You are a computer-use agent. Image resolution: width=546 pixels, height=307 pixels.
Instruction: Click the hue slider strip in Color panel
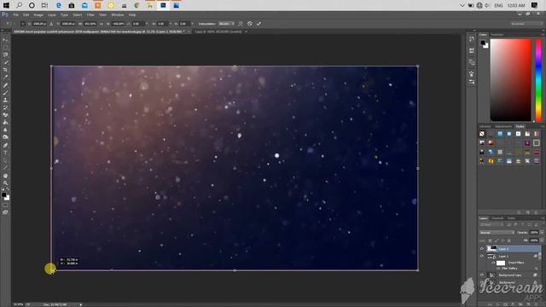pyautogui.click(x=538, y=80)
